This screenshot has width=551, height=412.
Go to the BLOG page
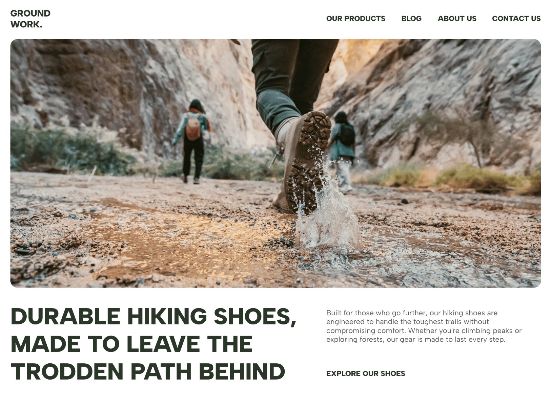tap(411, 19)
